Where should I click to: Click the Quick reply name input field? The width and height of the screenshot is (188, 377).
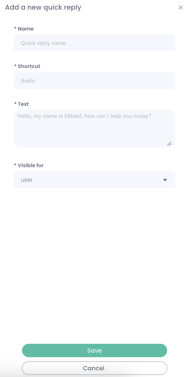click(x=94, y=43)
